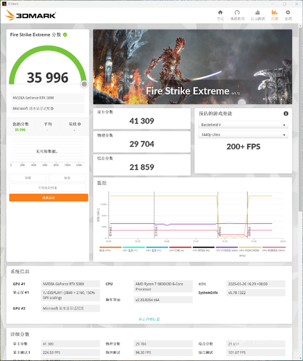This screenshot has height=361, width=303.
Task: Click the show detailed info link
Action: [149, 319]
